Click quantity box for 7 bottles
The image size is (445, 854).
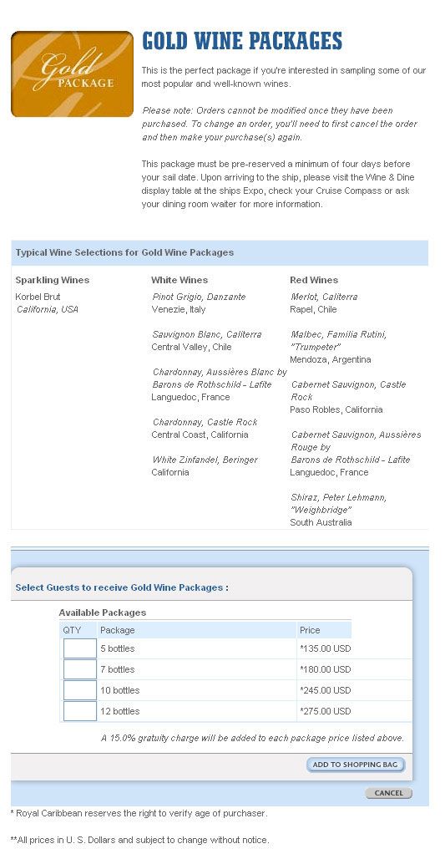80,669
